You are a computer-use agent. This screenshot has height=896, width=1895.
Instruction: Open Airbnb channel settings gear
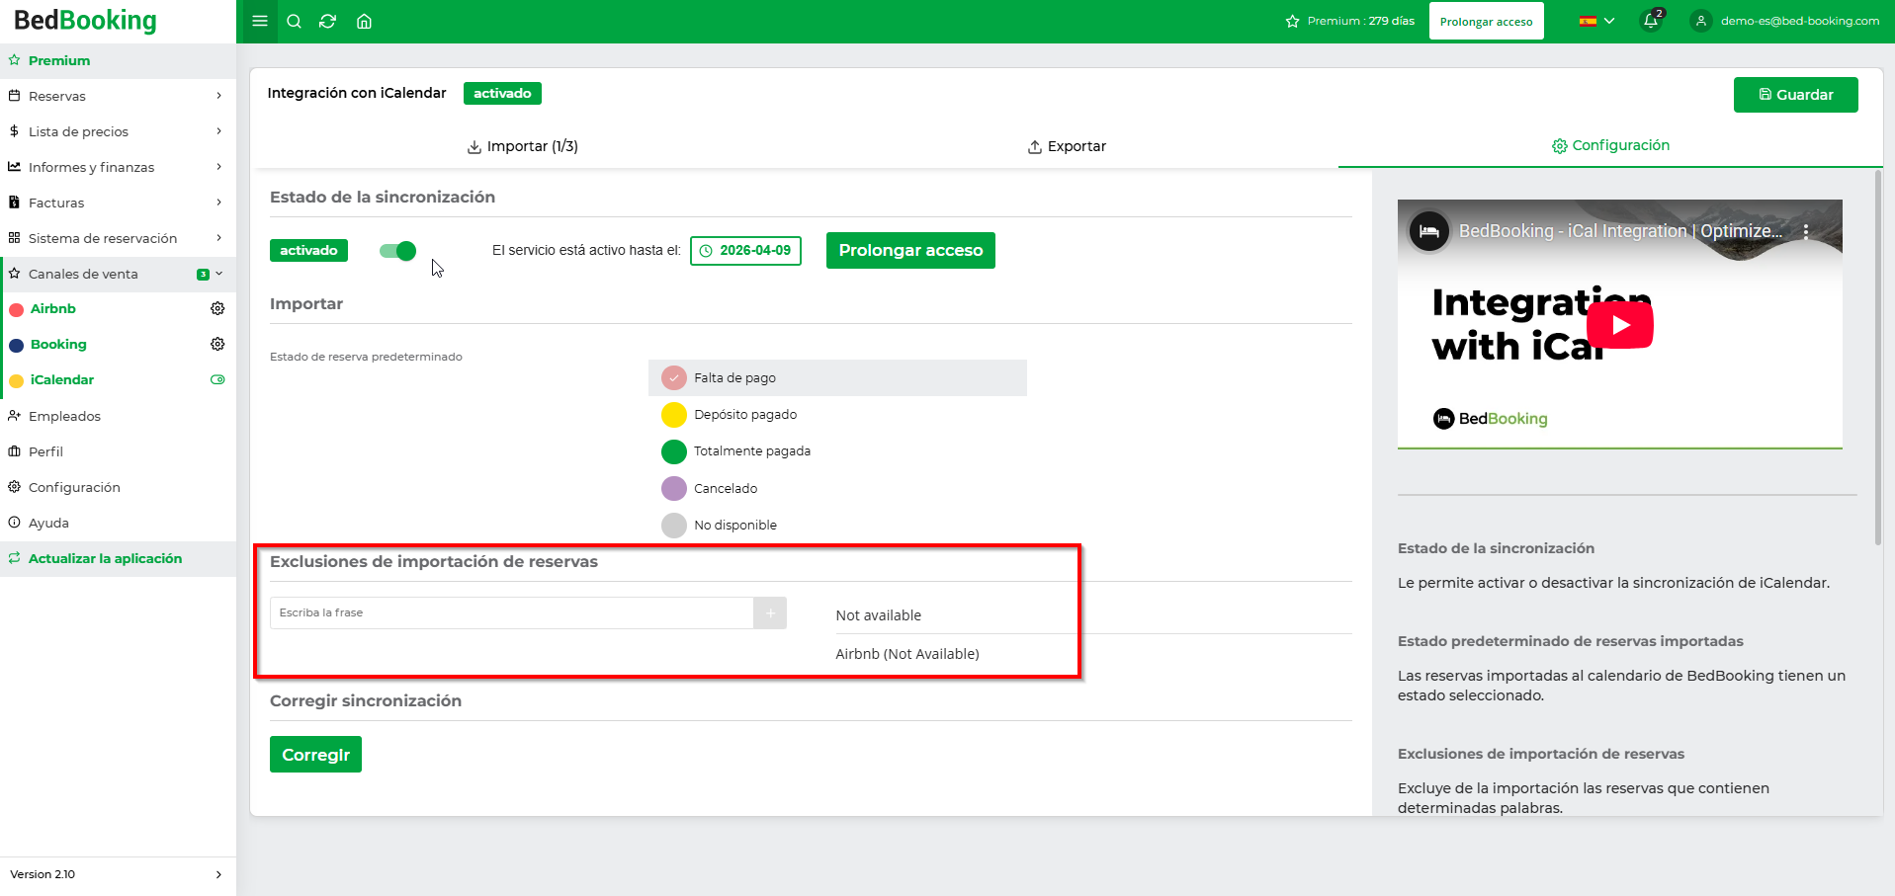[217, 308]
